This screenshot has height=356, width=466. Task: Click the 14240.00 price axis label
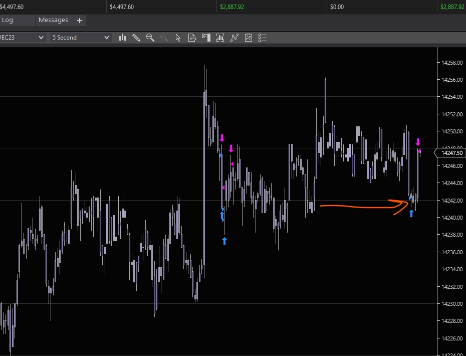452,218
